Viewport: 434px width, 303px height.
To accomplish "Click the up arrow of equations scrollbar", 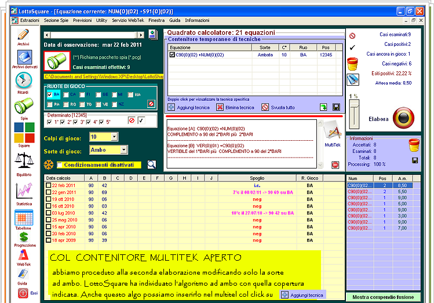I will 320,123.
